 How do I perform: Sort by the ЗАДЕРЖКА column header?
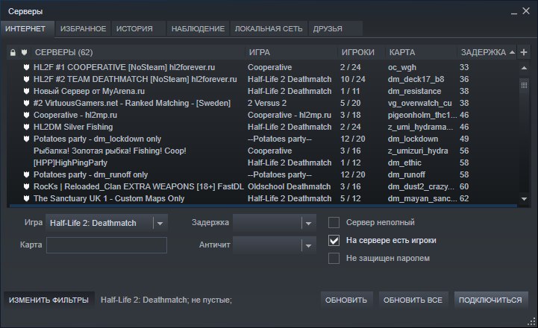point(487,52)
